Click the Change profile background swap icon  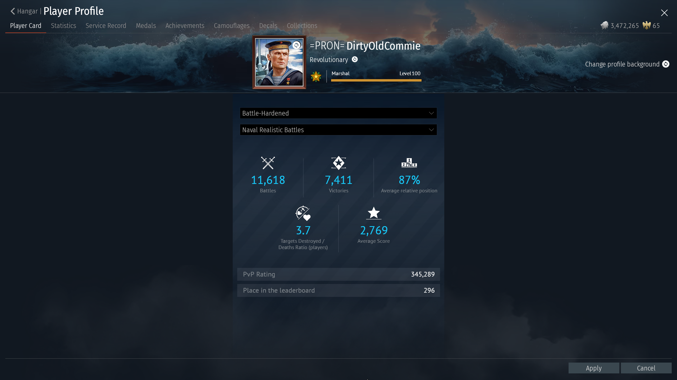[x=666, y=64]
